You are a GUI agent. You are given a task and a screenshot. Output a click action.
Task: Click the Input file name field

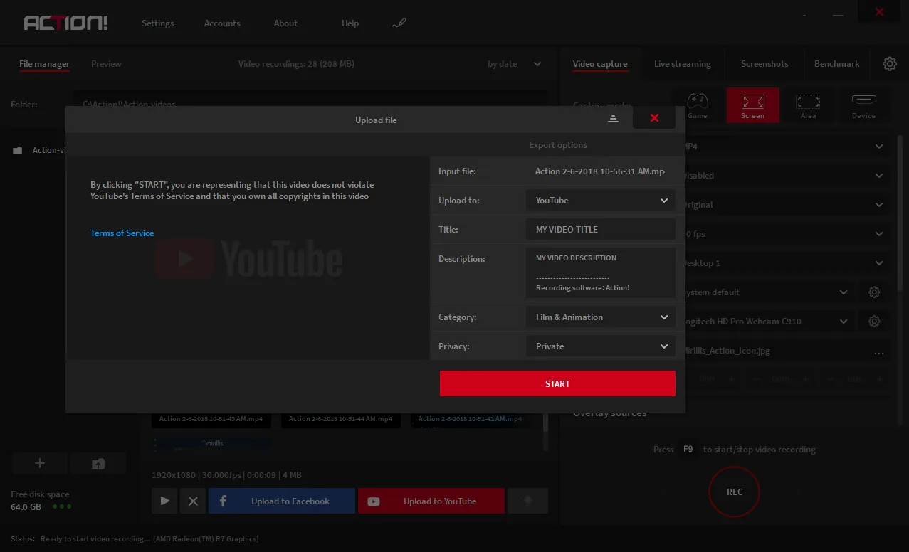[600, 171]
